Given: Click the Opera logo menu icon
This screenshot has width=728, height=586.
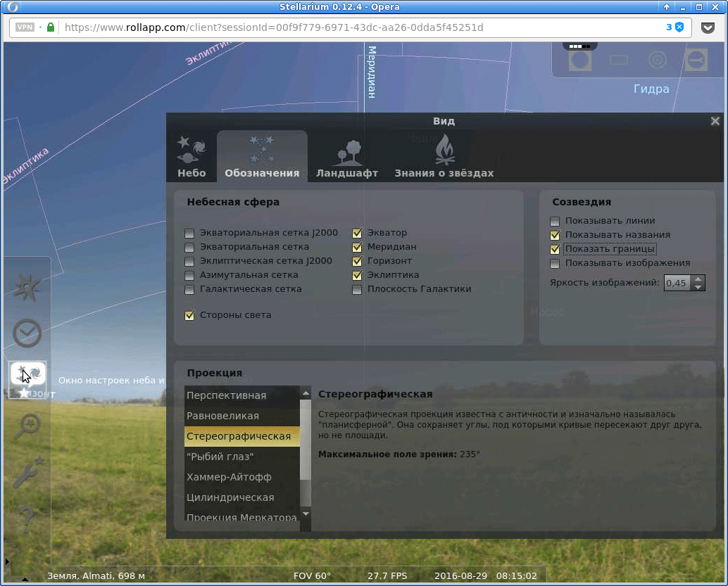Looking at the screenshot, I should [13, 7].
